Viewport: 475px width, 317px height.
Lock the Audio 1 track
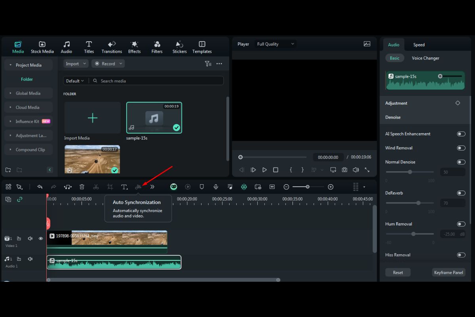(19, 259)
